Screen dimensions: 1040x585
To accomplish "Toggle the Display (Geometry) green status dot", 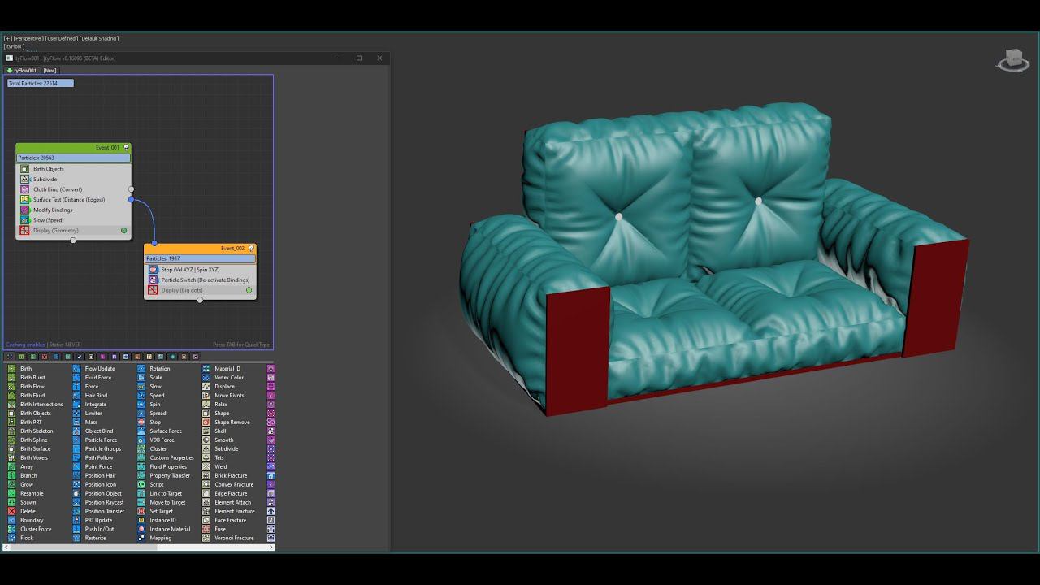I will (123, 231).
